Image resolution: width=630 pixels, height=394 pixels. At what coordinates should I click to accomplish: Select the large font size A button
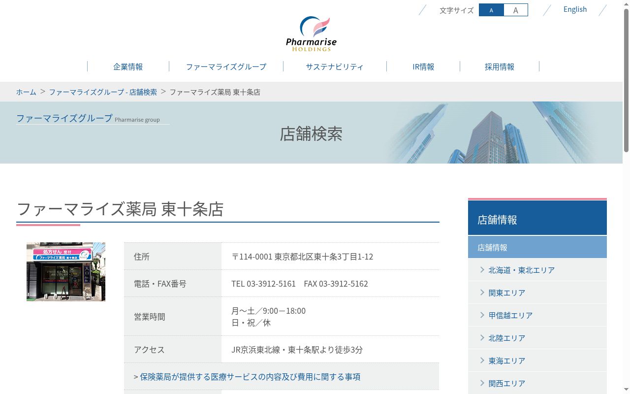coord(516,10)
